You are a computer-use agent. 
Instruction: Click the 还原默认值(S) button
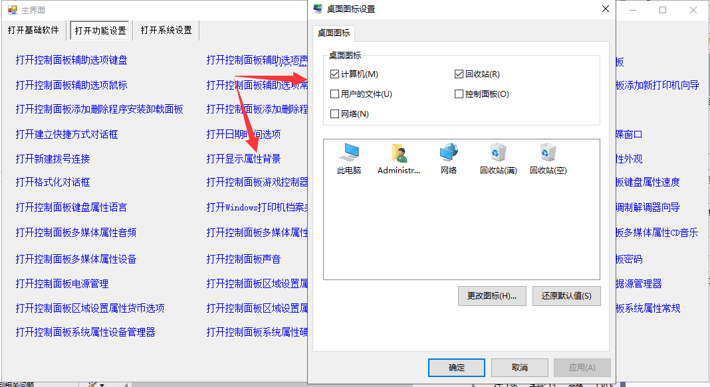click(566, 296)
